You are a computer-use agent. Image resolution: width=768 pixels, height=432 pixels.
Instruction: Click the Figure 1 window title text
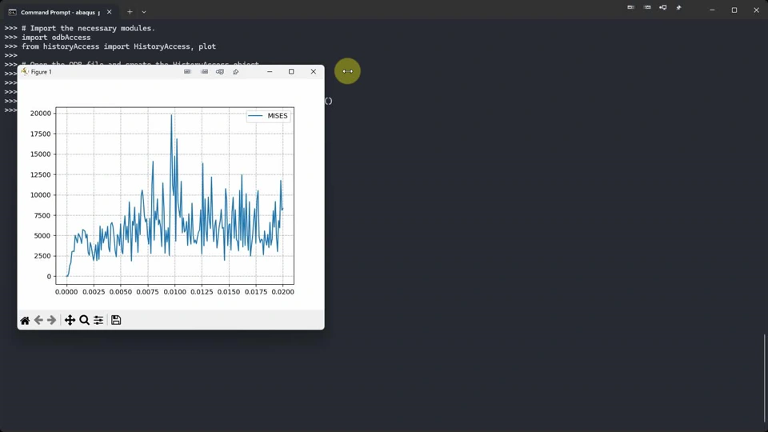[41, 71]
